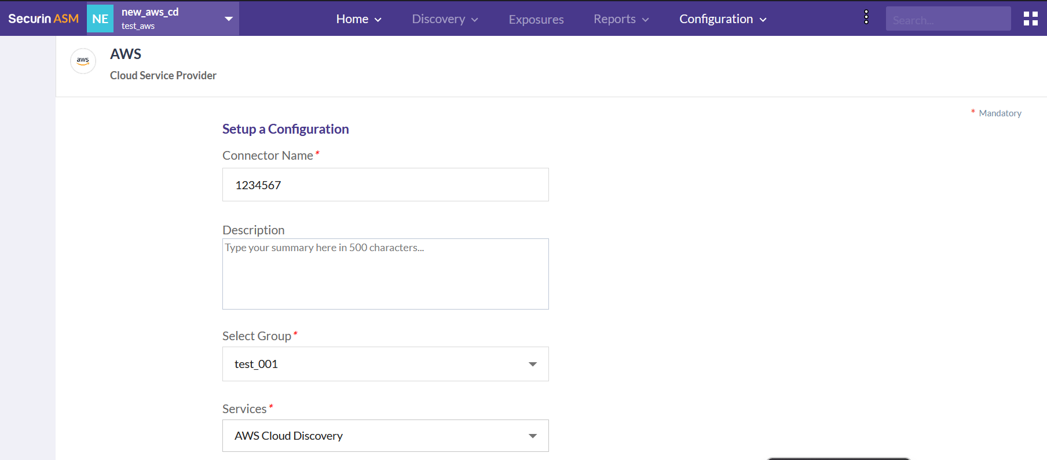
Task: Click the Setup a Configuration heading
Action: (x=285, y=129)
